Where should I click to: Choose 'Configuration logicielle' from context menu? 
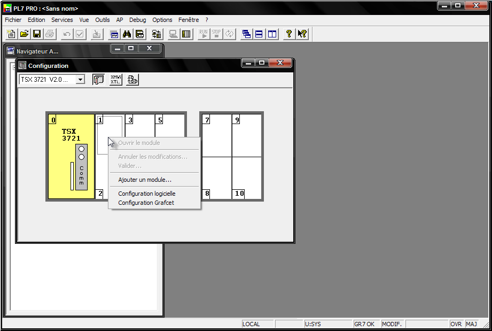(x=154, y=194)
